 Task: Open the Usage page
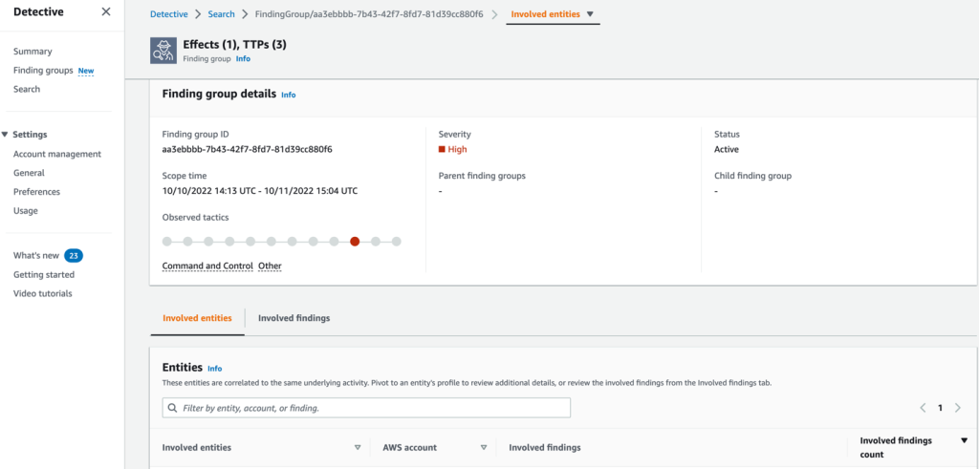(x=26, y=211)
